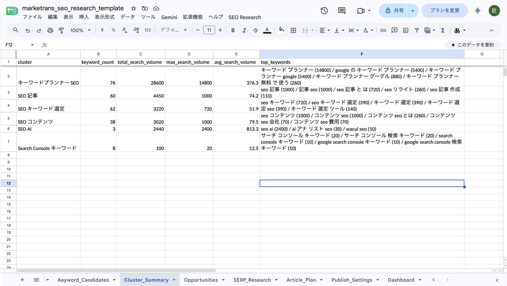This screenshot has height=286, width=507.
Task: Open comments history panel
Action: (342, 11)
